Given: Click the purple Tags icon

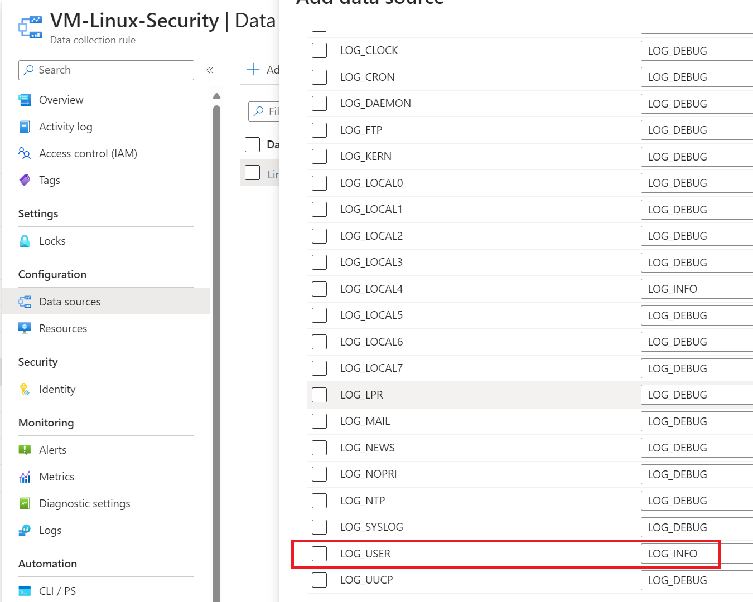Looking at the screenshot, I should [25, 180].
